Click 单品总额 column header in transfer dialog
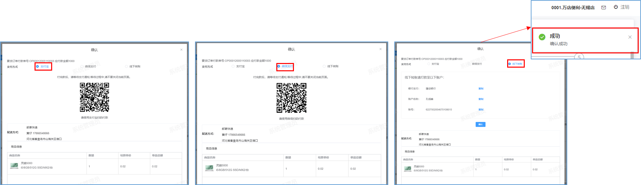The width and height of the screenshot is (641, 185). (x=537, y=159)
